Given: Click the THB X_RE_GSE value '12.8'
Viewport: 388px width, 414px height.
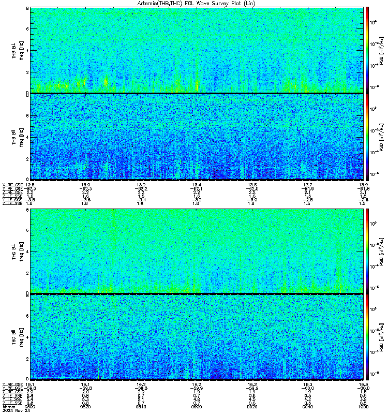Looking at the screenshot, I should point(30,185).
